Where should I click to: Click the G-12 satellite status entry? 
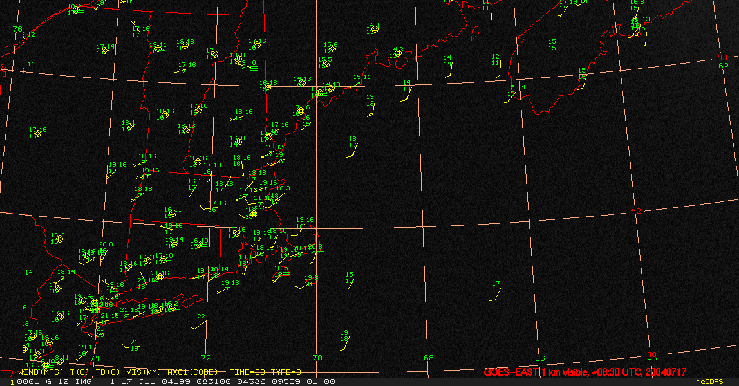[56, 381]
